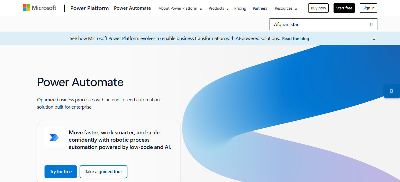The image size is (400, 182).
Task: Take a guided tour of Power Automate
Action: click(103, 171)
